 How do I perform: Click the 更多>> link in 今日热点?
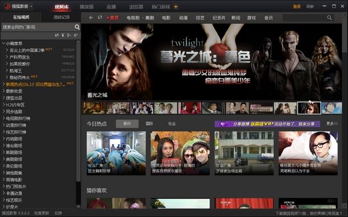(332, 124)
